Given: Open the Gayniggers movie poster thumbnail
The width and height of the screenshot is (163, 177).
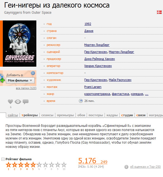Looking at the screenshot, I should (x=20, y=43).
